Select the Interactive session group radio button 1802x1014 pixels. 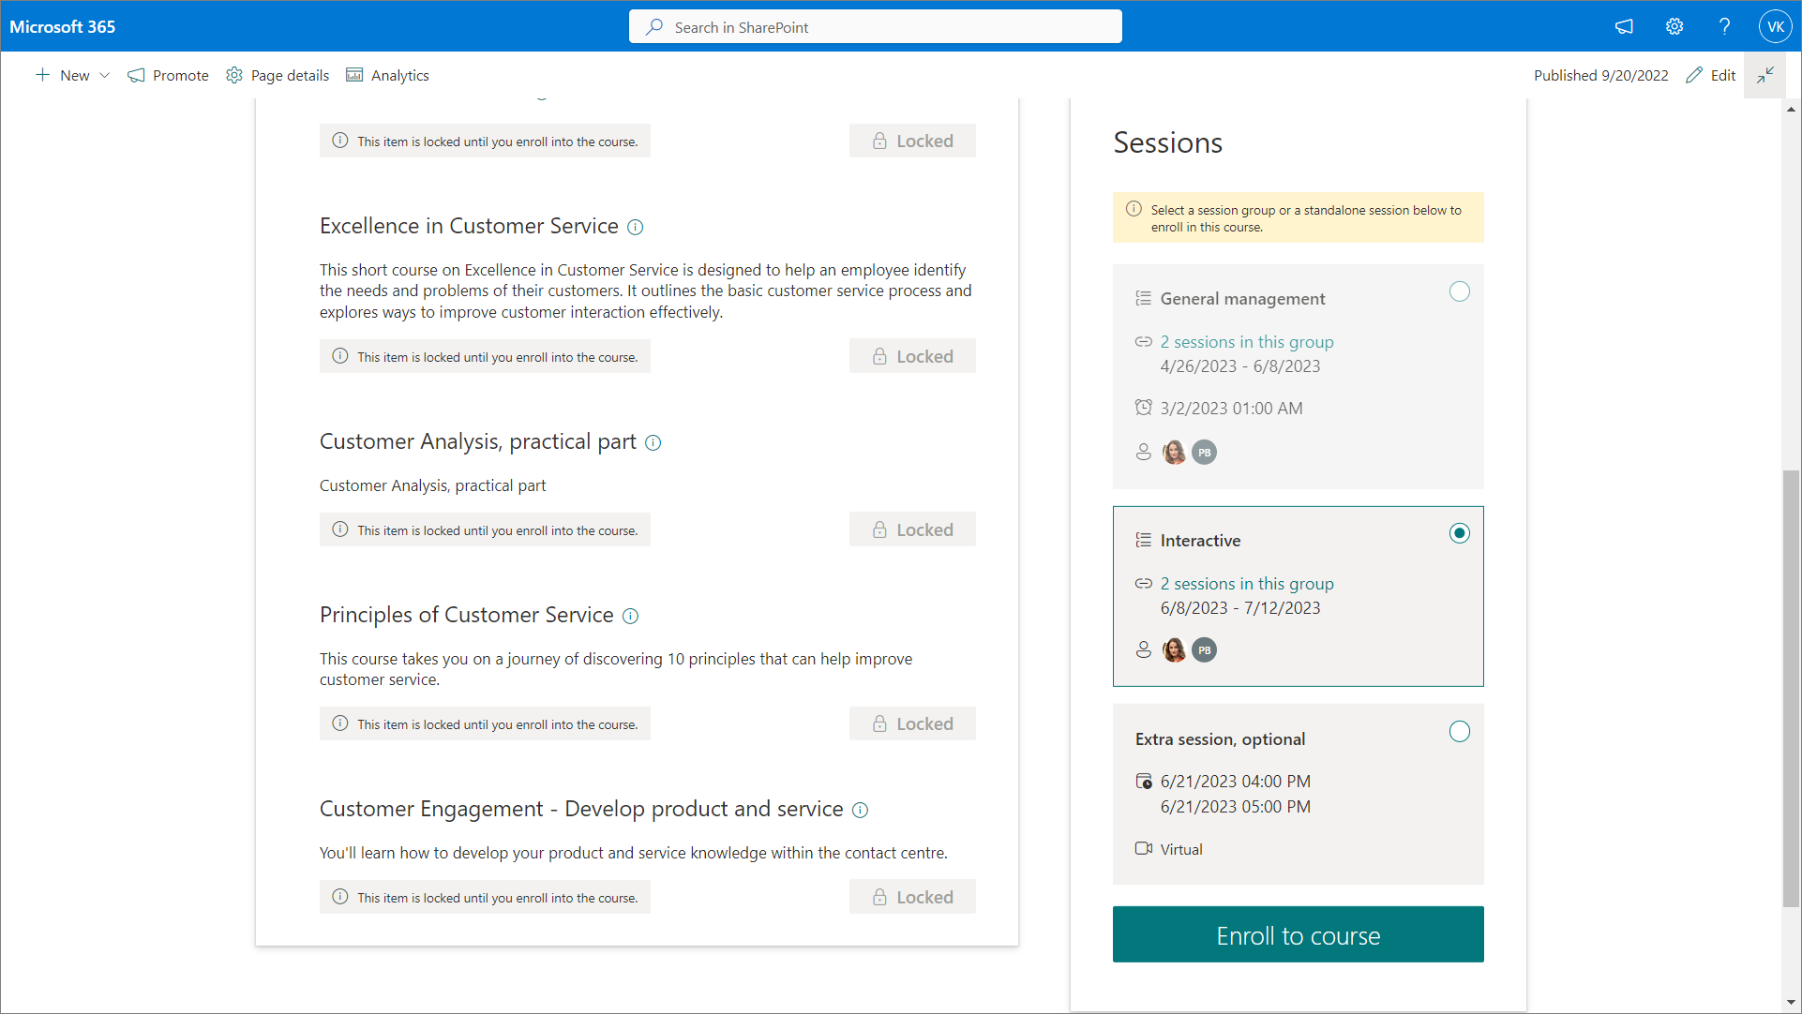[1459, 533]
